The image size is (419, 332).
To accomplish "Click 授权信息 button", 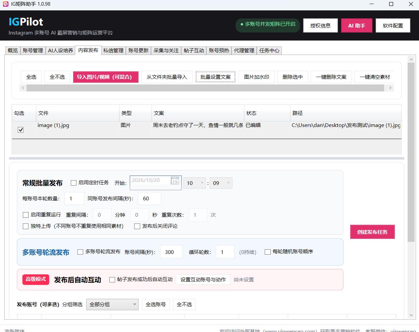I will coord(320,25).
